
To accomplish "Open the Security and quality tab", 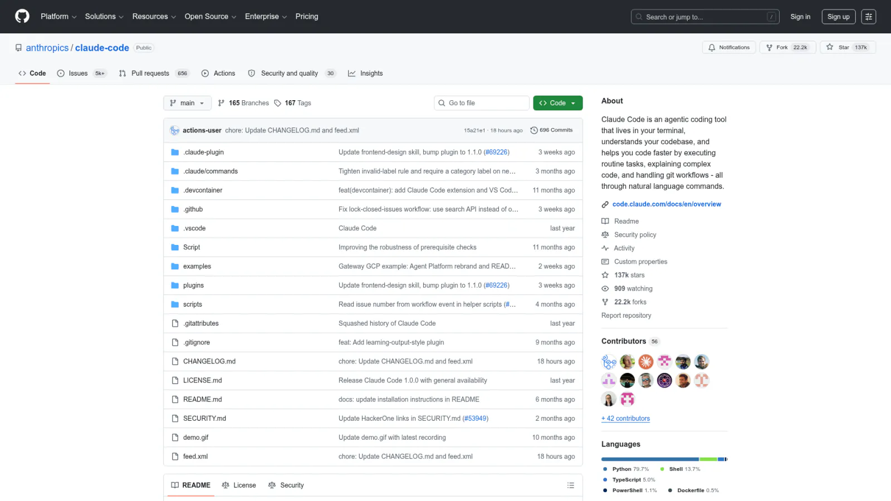I will [x=292, y=73].
